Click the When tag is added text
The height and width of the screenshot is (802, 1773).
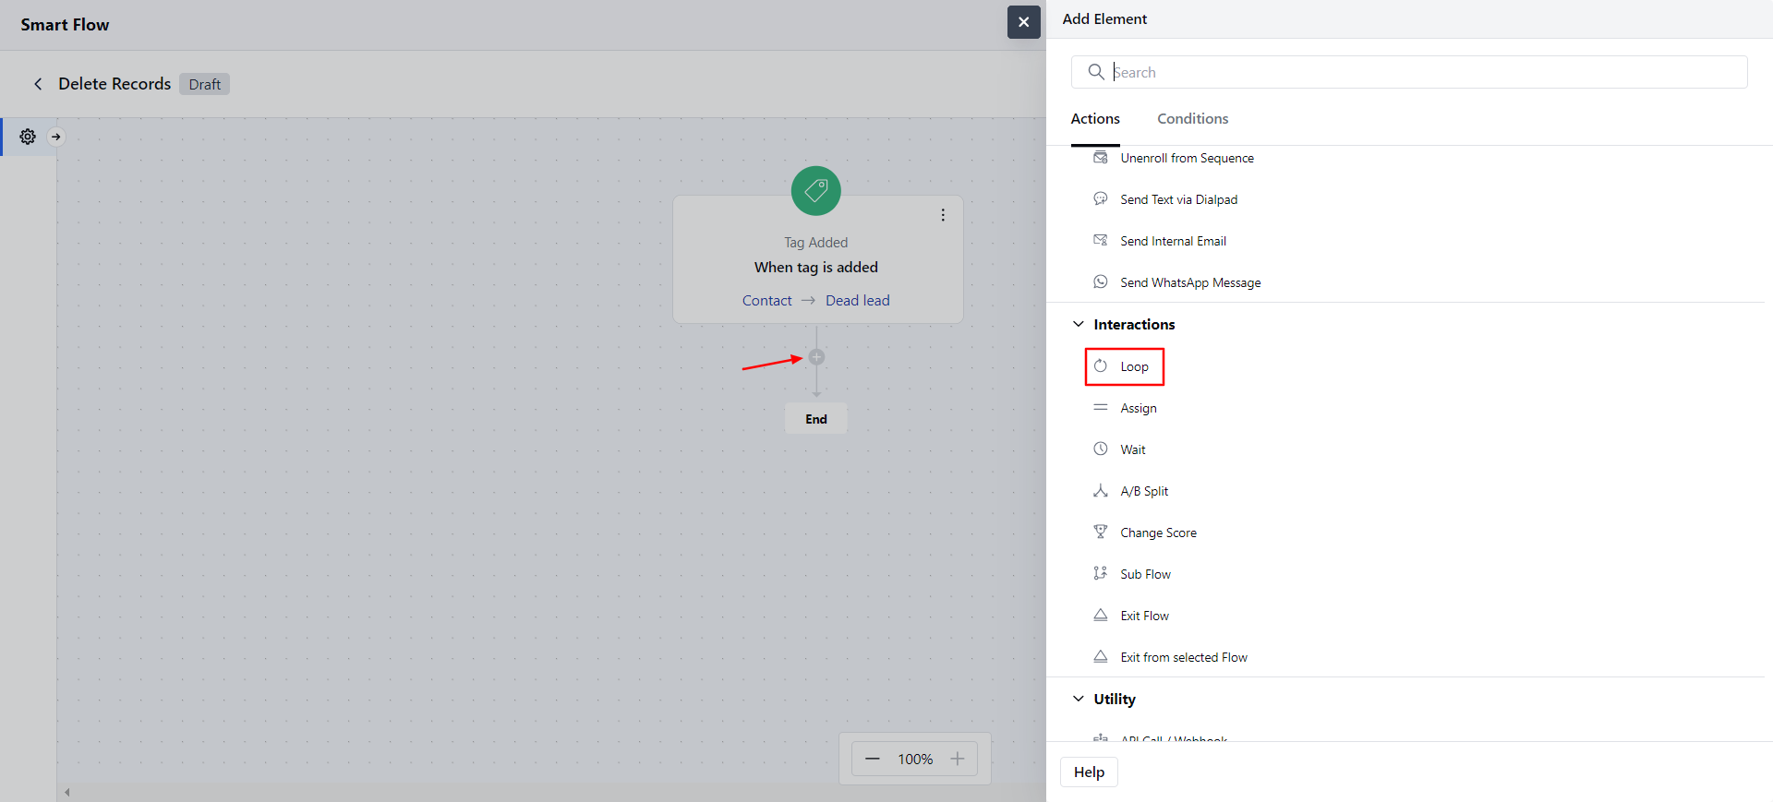coord(816,268)
